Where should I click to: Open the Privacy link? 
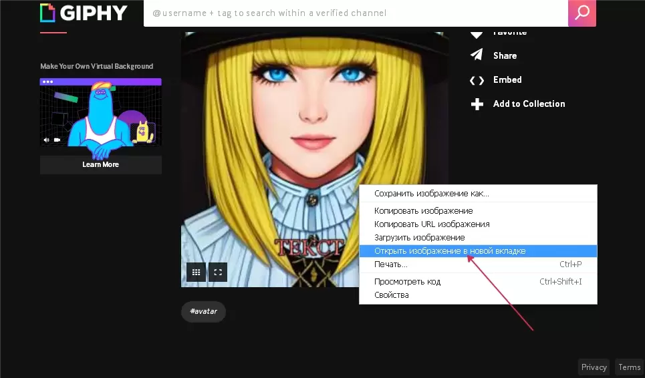click(594, 367)
